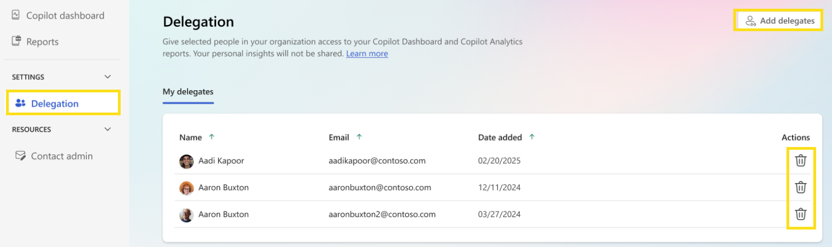The image size is (832, 247).
Task: Sort by Email column arrow
Action: pyautogui.click(x=359, y=137)
